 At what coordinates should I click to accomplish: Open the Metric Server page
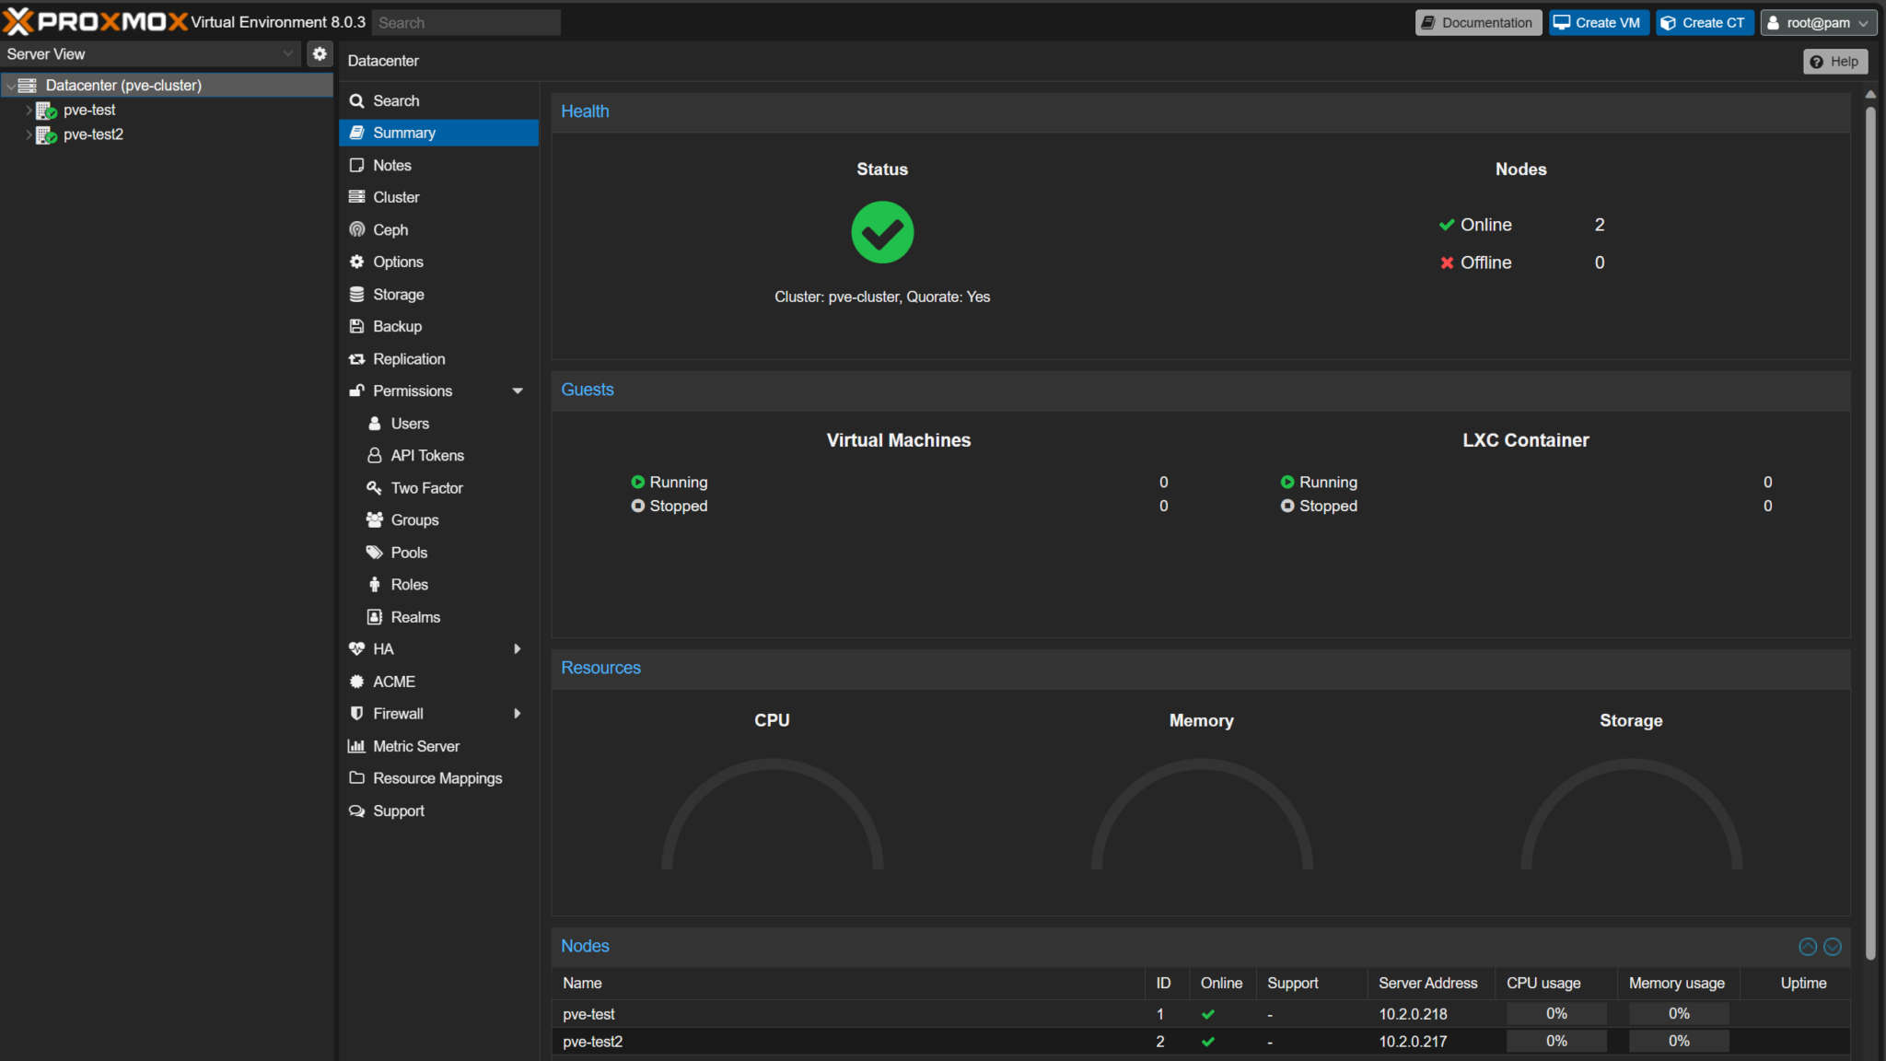tap(438, 746)
